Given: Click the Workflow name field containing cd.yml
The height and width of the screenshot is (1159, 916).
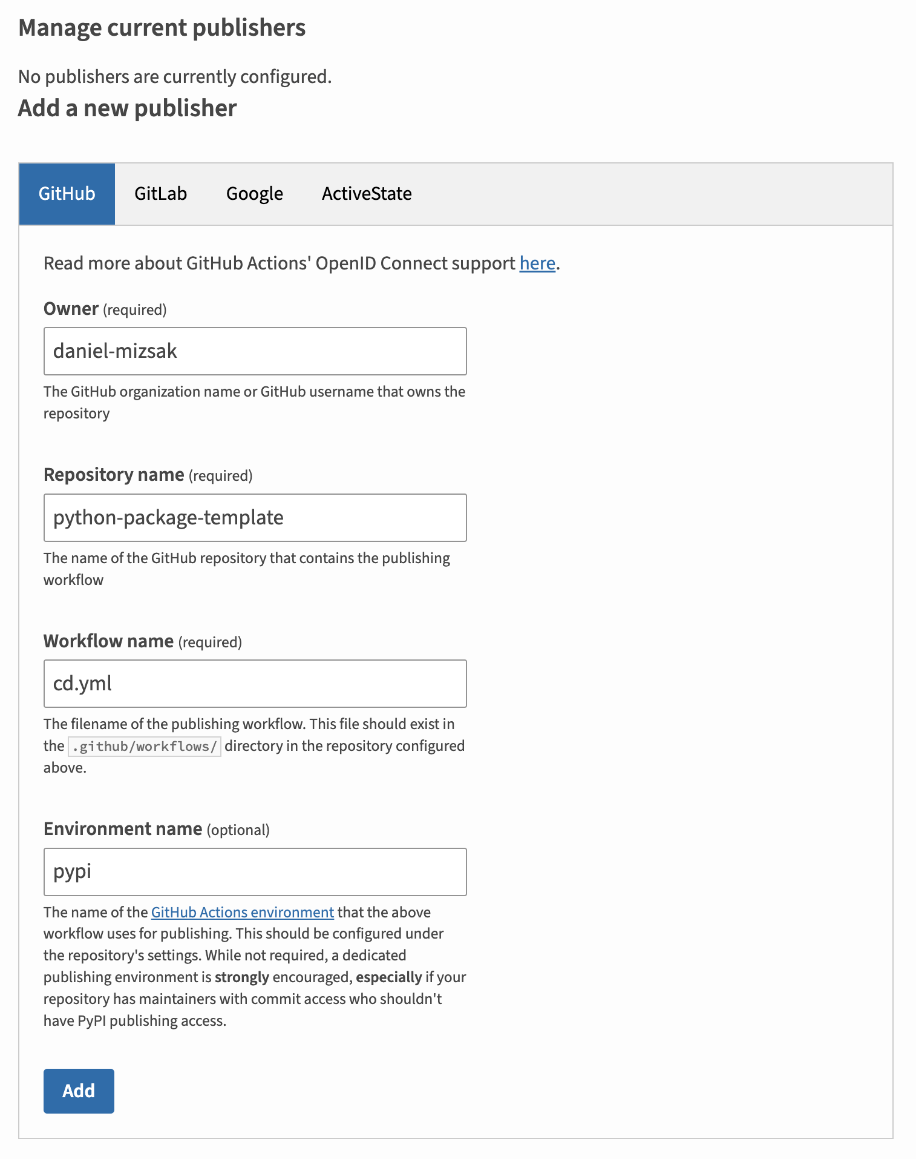Looking at the screenshot, I should (254, 683).
